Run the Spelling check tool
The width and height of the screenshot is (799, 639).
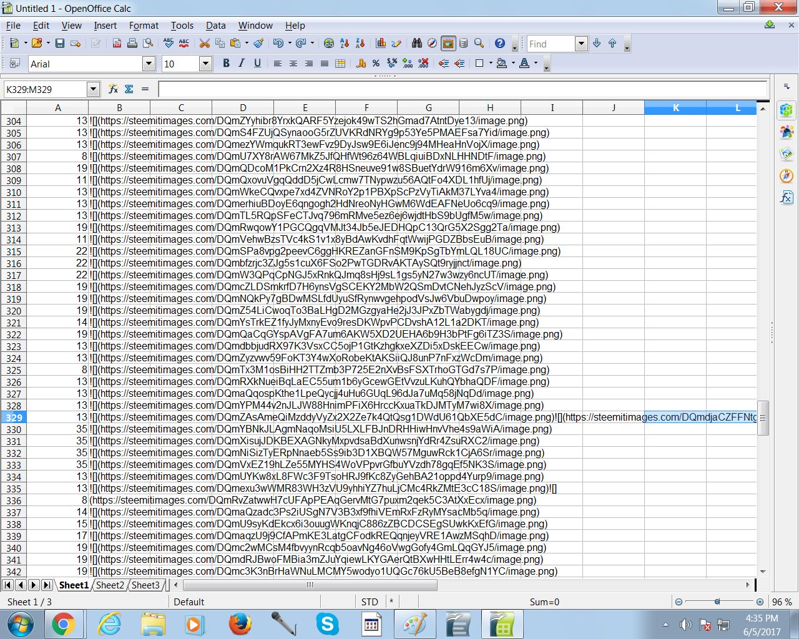(x=168, y=43)
